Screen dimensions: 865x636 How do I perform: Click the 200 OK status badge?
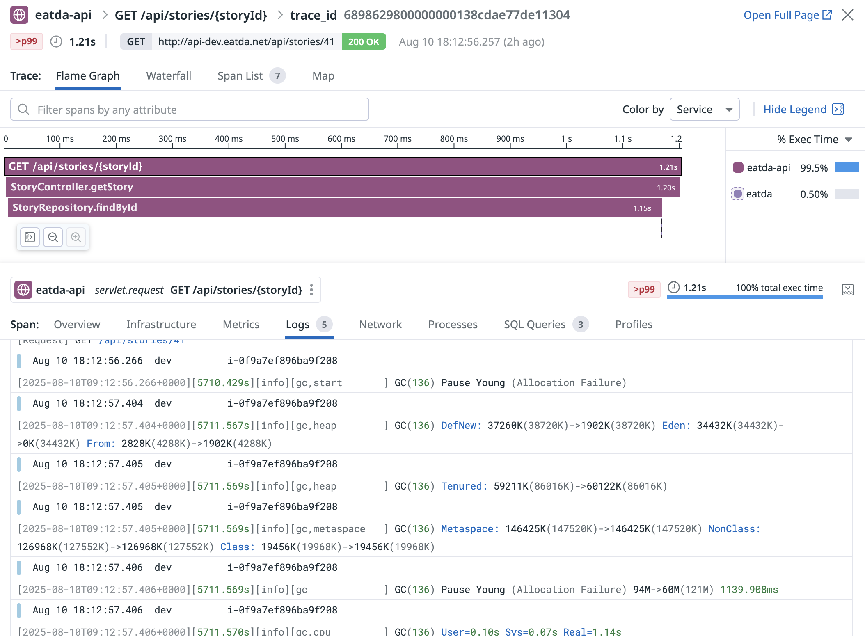pyautogui.click(x=363, y=41)
